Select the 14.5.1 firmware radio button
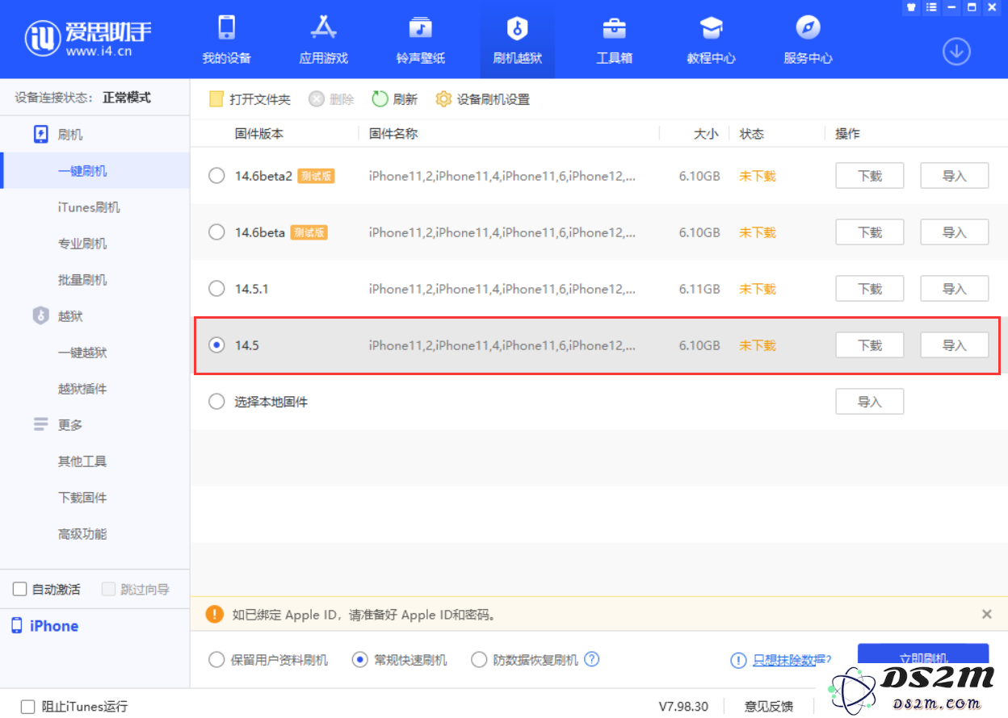 tap(216, 289)
